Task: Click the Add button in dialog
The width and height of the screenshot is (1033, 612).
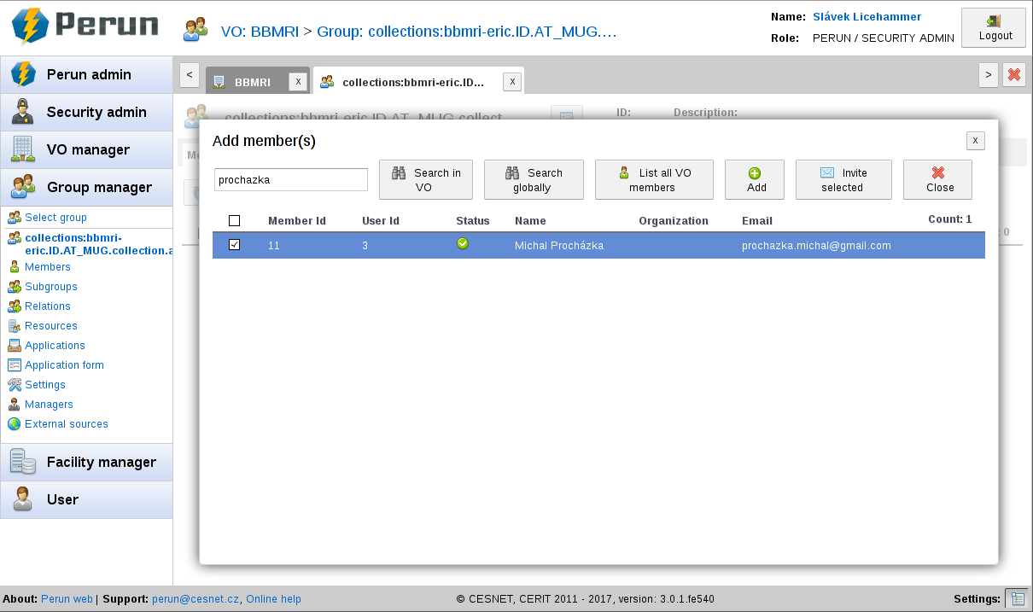Action: click(x=755, y=180)
